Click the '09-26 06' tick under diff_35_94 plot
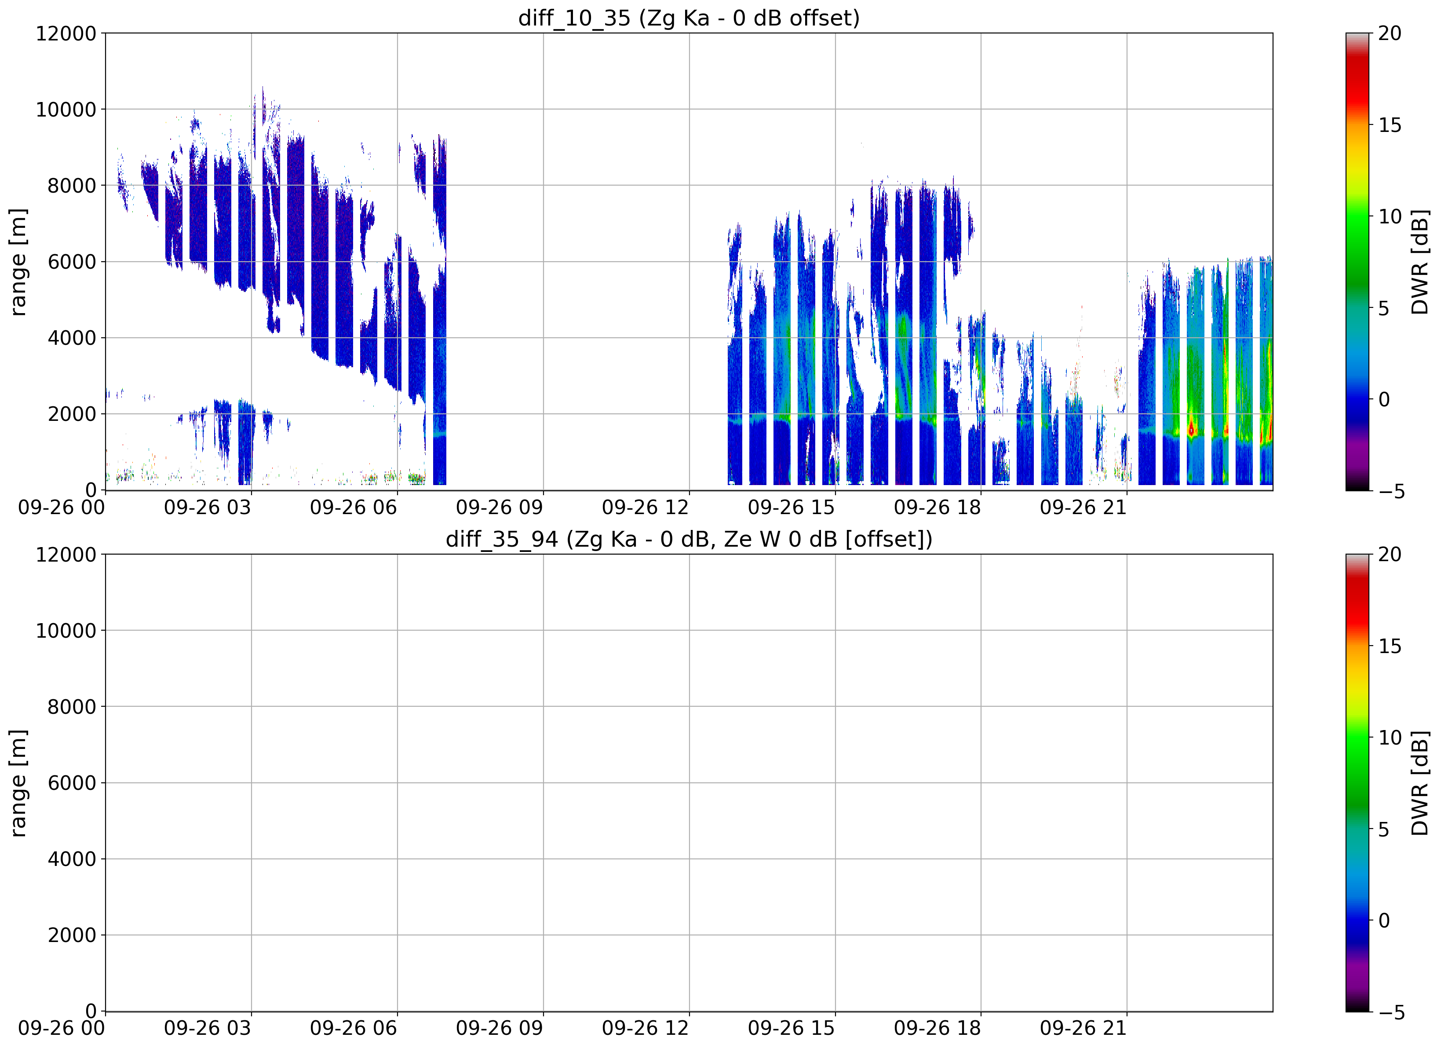1441x1048 pixels. pyautogui.click(x=353, y=1028)
